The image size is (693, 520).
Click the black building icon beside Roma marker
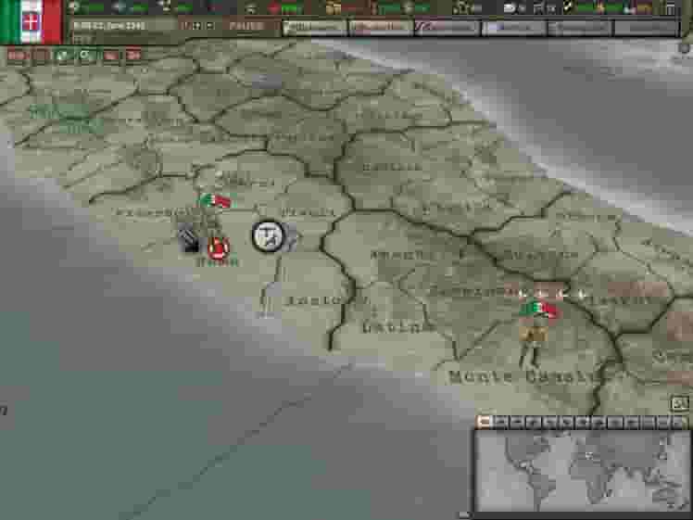tap(190, 239)
